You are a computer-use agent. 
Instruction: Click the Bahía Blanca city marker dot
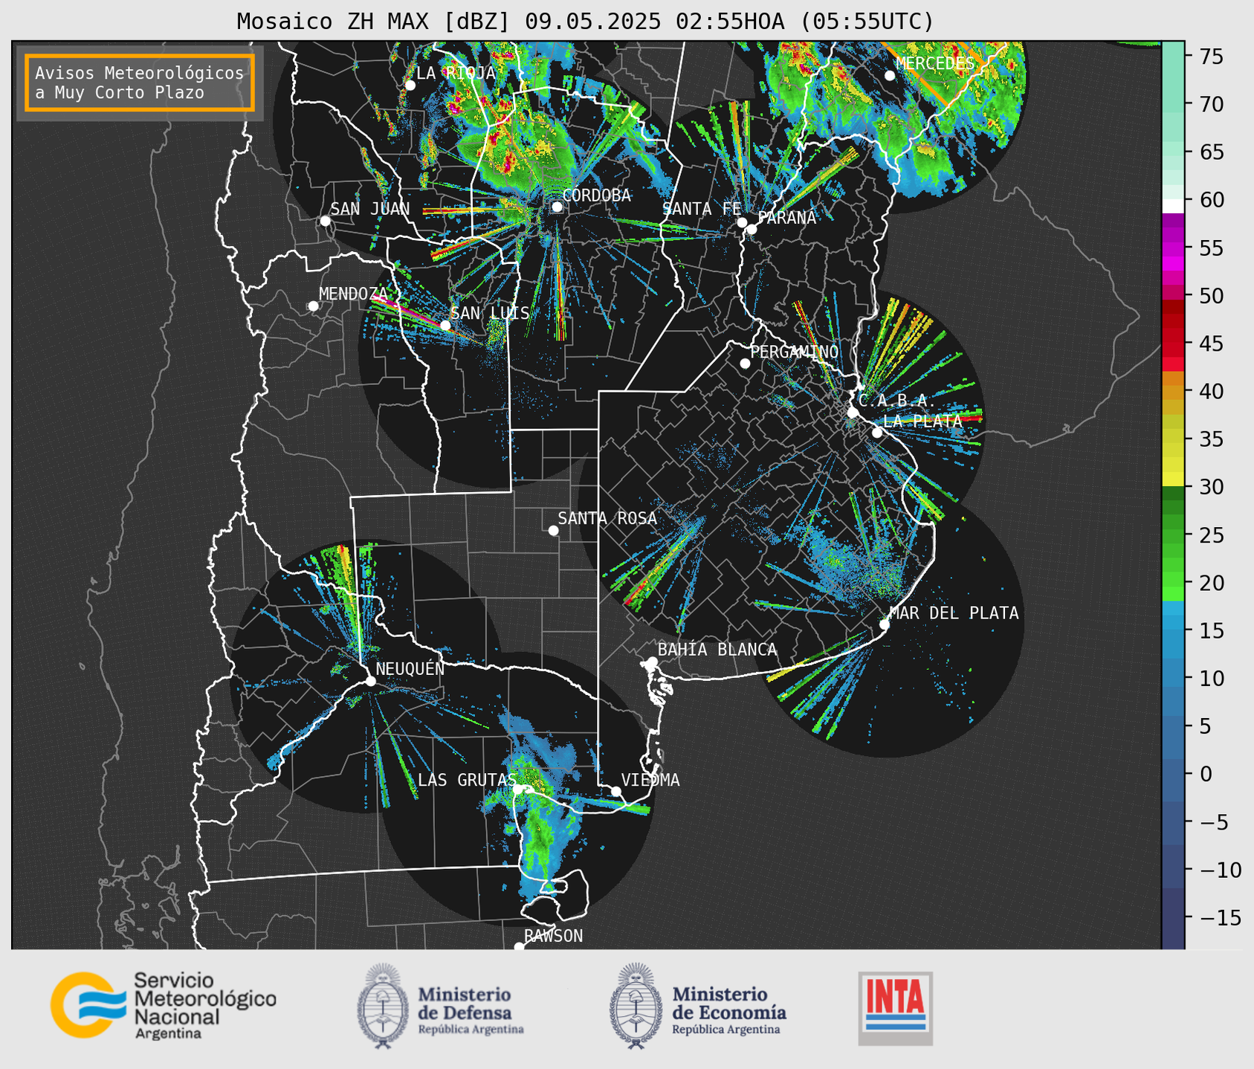coord(652,662)
